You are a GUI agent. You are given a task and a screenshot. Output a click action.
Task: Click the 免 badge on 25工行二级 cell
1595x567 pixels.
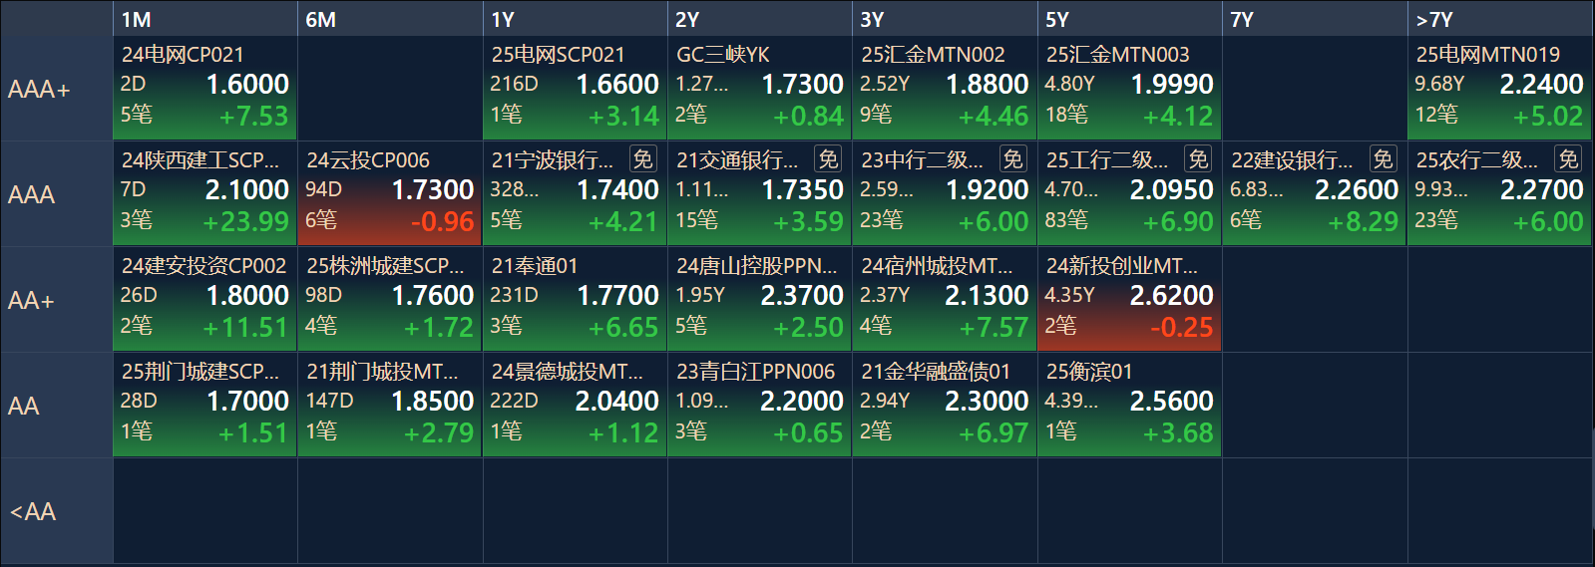pos(1198,159)
